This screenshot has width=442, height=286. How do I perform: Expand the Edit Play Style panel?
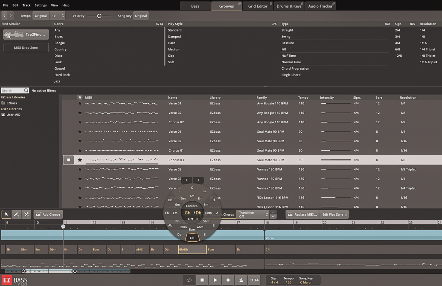point(334,214)
